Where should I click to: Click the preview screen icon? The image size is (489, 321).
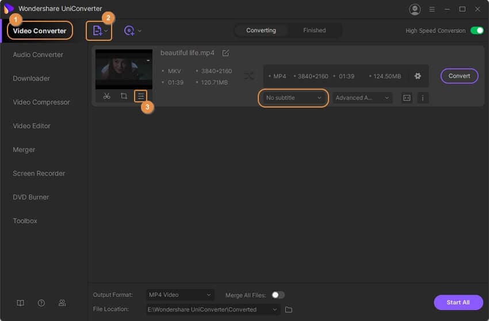tap(407, 98)
